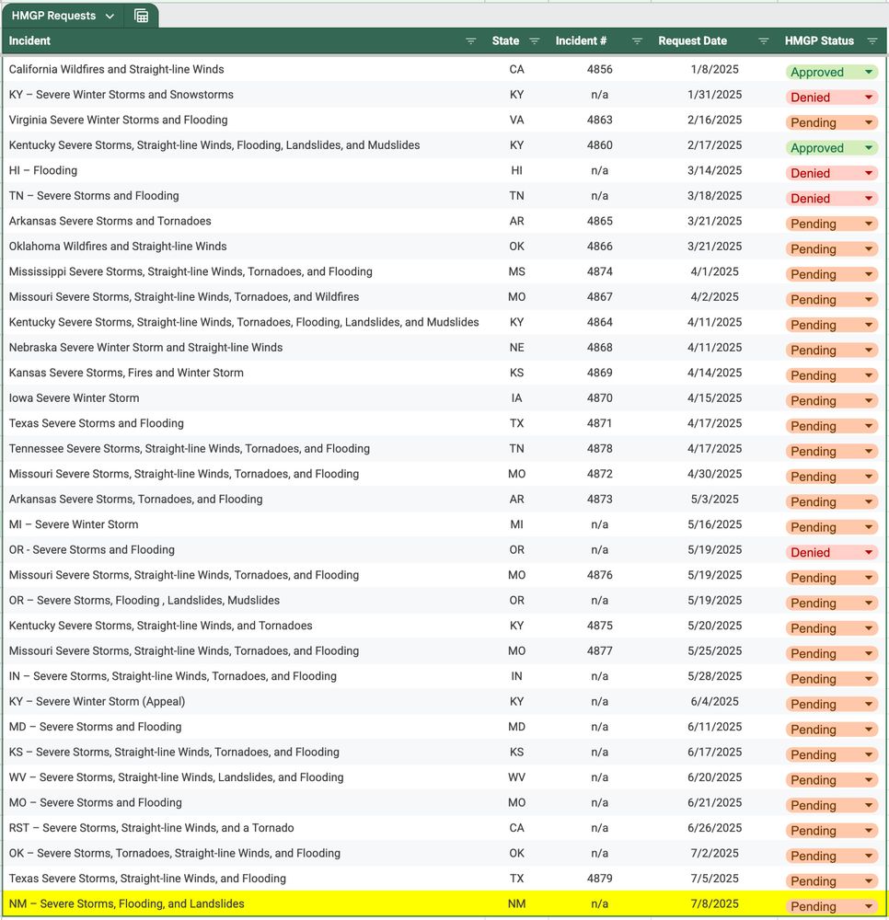Open the Incident # column filter icon
The width and height of the screenshot is (889, 920).
637,41
